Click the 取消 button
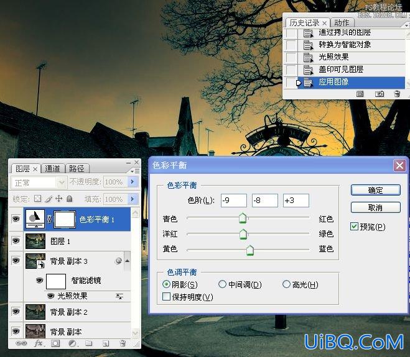 [376, 207]
